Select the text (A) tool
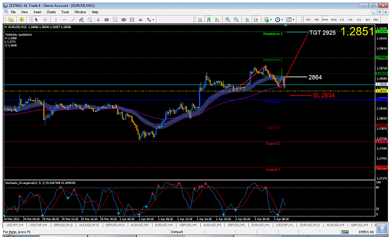This screenshot has height=237, width=391. pyautogui.click(x=98, y=19)
